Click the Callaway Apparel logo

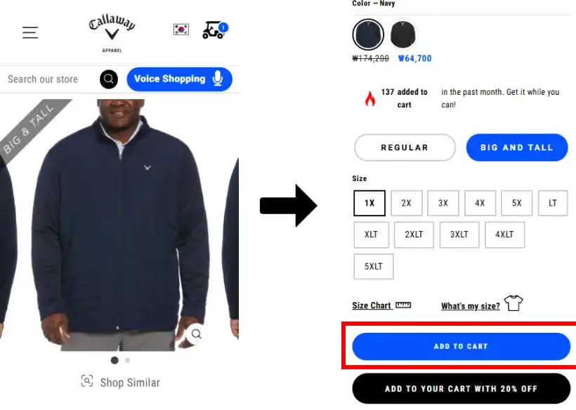pyautogui.click(x=112, y=33)
